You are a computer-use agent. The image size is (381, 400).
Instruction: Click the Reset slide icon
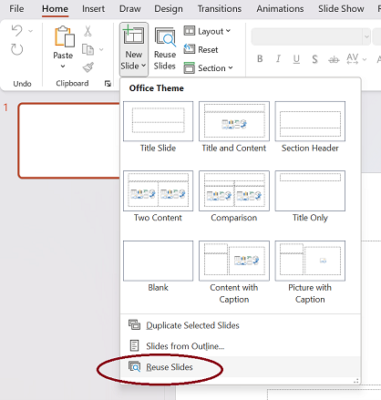coord(190,49)
